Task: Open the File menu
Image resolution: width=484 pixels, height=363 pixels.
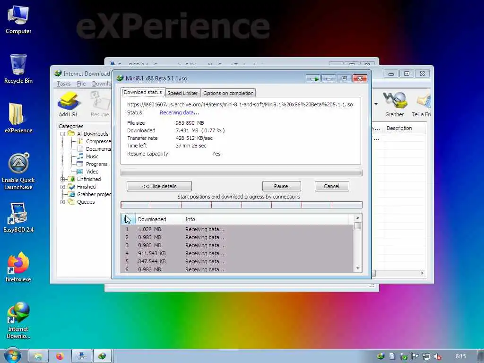Action: (81, 84)
